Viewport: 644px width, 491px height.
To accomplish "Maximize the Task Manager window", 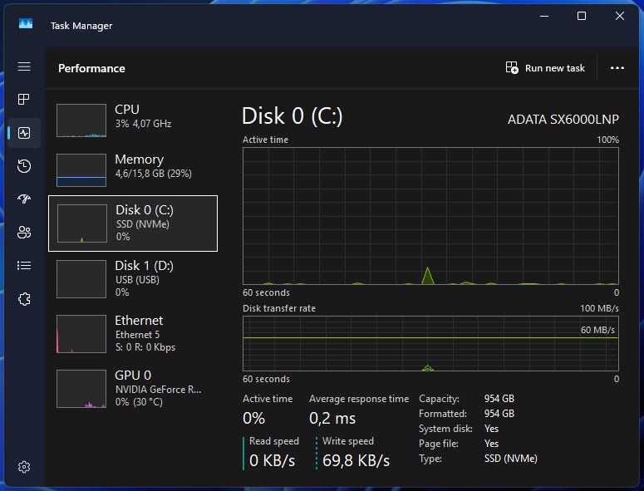I will tap(582, 16).
